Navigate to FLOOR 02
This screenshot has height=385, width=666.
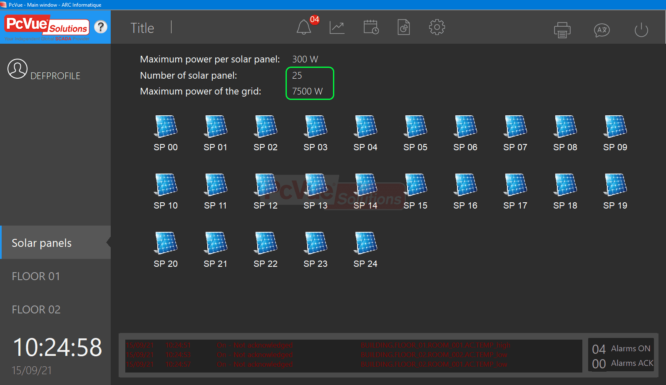(x=36, y=310)
